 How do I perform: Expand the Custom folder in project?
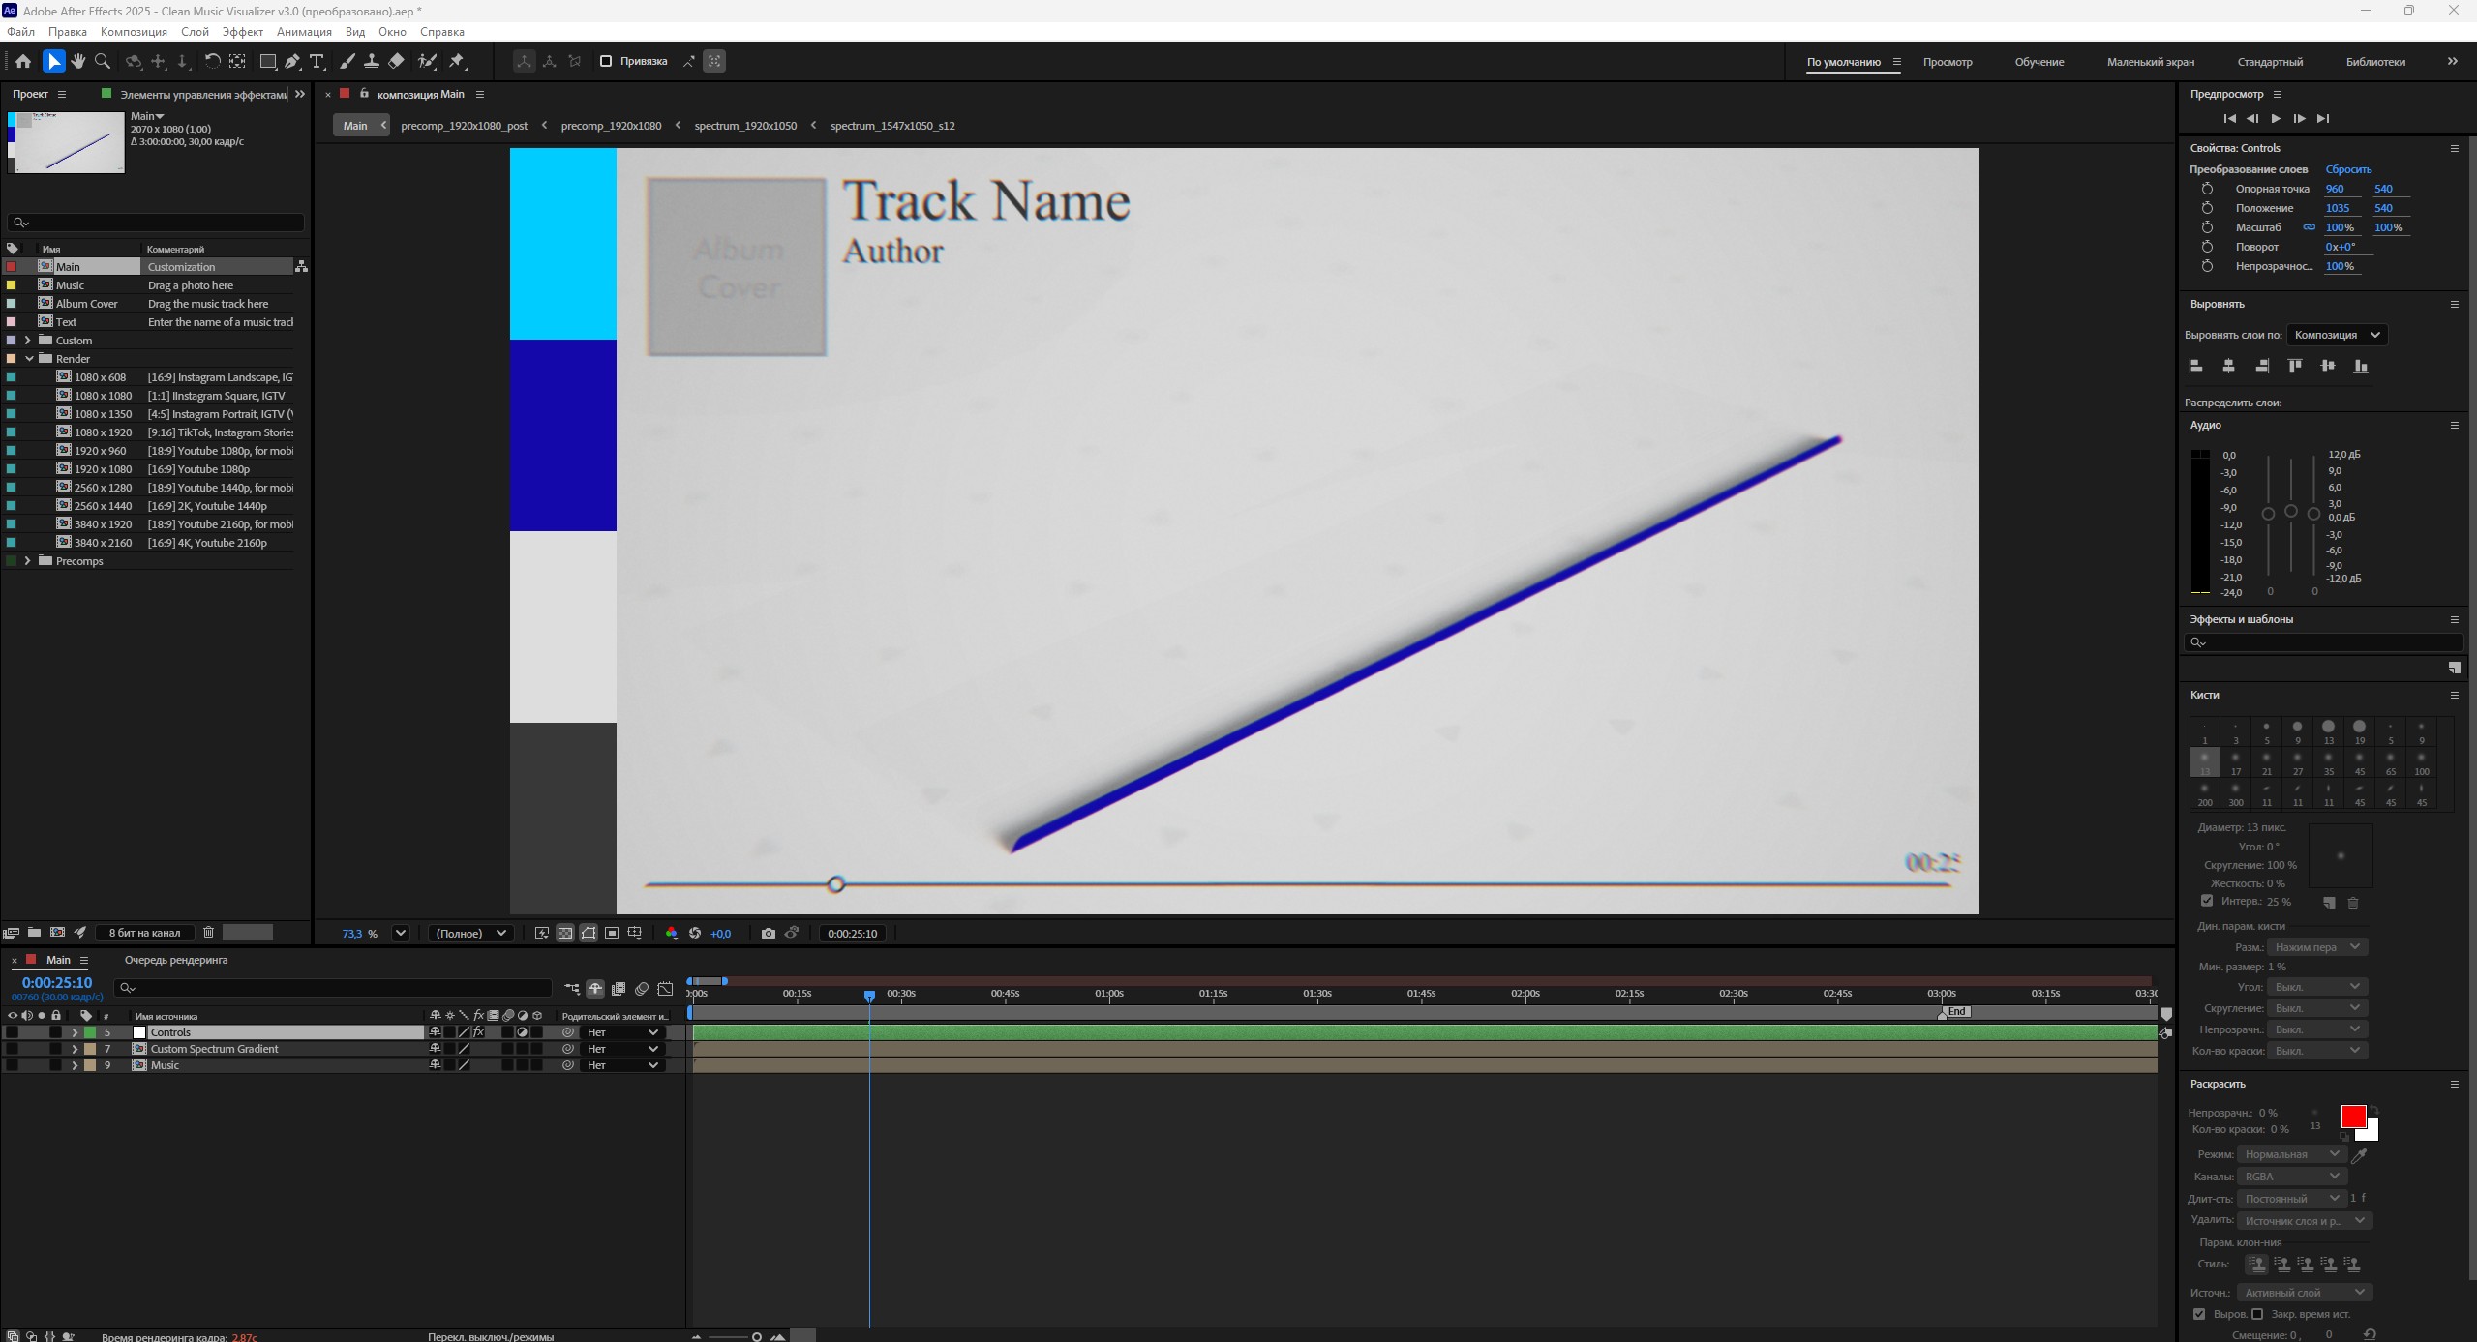[x=27, y=341]
